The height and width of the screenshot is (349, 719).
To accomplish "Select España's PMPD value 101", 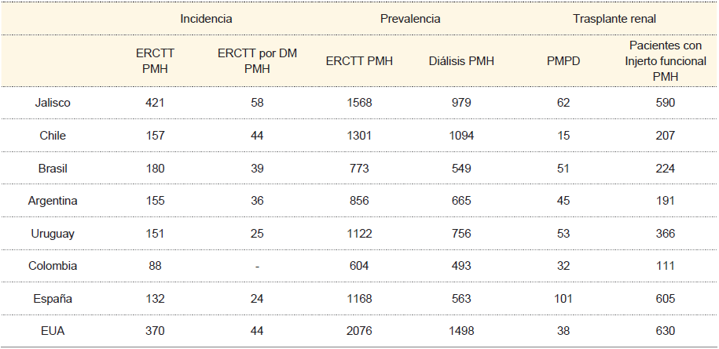I will click(563, 299).
